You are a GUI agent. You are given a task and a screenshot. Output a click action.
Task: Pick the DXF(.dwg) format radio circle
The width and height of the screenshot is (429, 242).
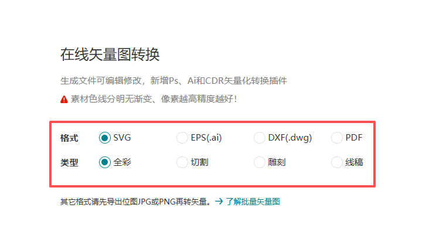tap(260, 138)
